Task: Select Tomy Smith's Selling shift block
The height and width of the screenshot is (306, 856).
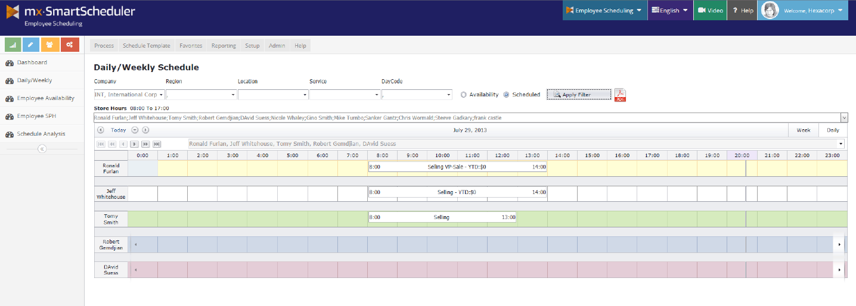Action: pyautogui.click(x=442, y=217)
